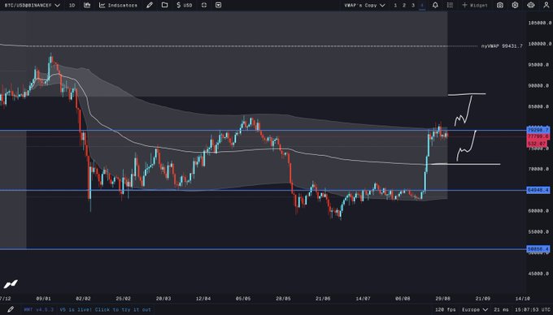This screenshot has height=315, width=553.
Task: Switch to layout tab 3
Action: coord(413,6)
